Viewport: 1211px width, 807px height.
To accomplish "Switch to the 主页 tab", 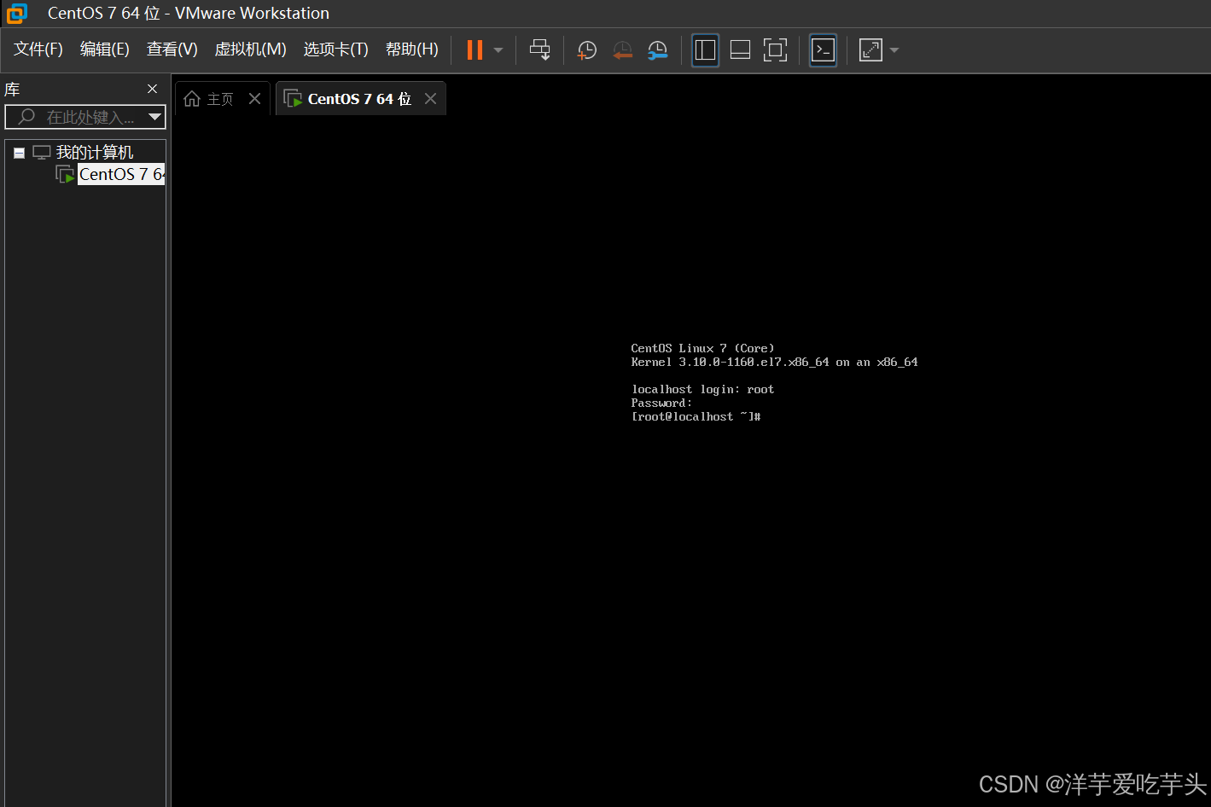I will [x=220, y=99].
